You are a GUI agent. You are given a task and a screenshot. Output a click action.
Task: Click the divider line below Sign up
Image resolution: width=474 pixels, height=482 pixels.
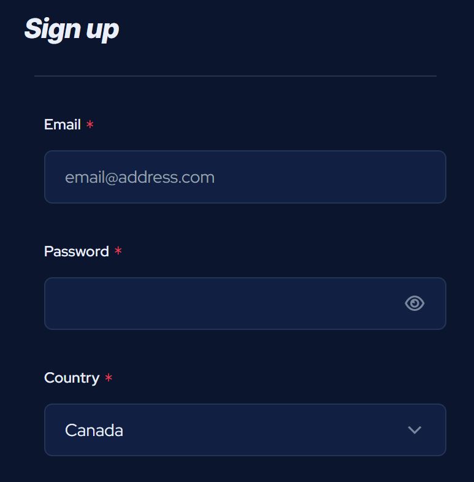[235, 76]
